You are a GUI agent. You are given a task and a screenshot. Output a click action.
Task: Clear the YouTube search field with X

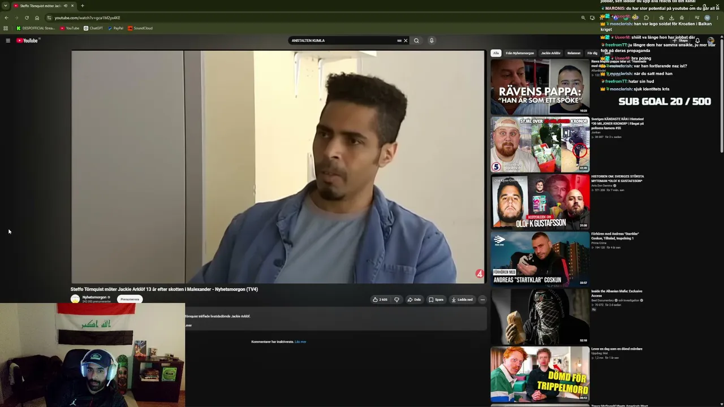tap(406, 41)
